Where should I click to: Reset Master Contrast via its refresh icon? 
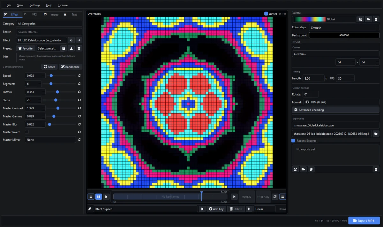coord(79,108)
